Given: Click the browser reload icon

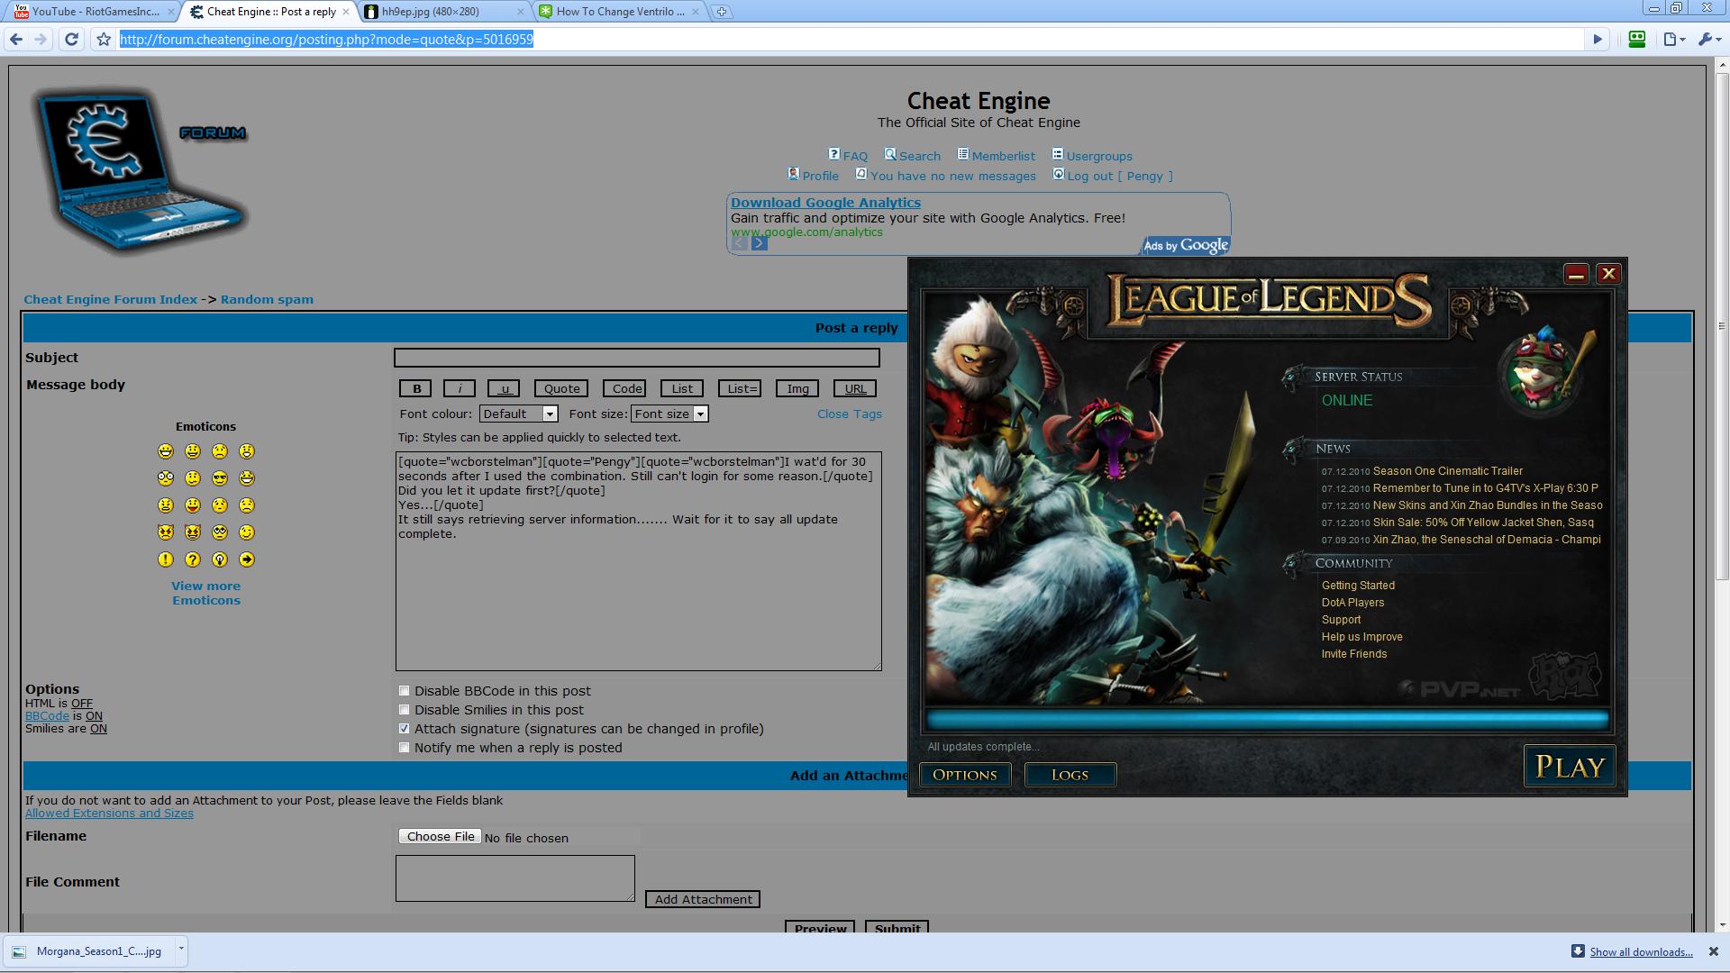Looking at the screenshot, I should [x=71, y=39].
